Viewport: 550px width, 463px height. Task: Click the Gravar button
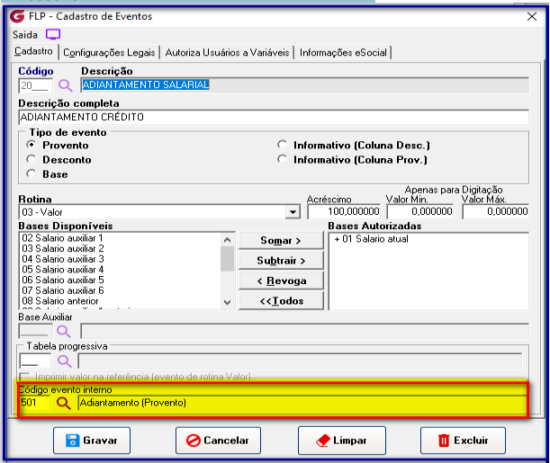92,441
